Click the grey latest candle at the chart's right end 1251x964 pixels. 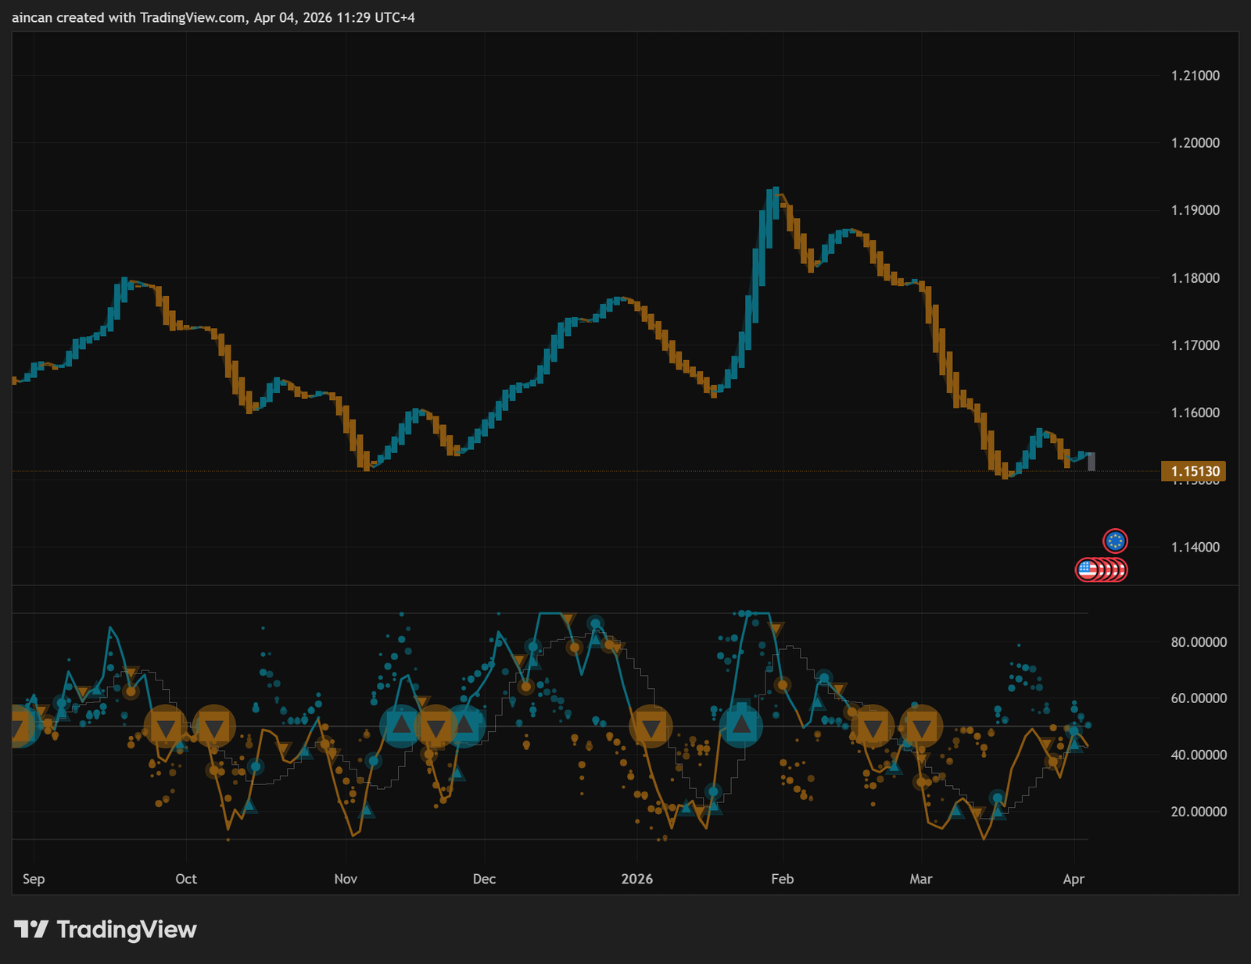pyautogui.click(x=1091, y=462)
